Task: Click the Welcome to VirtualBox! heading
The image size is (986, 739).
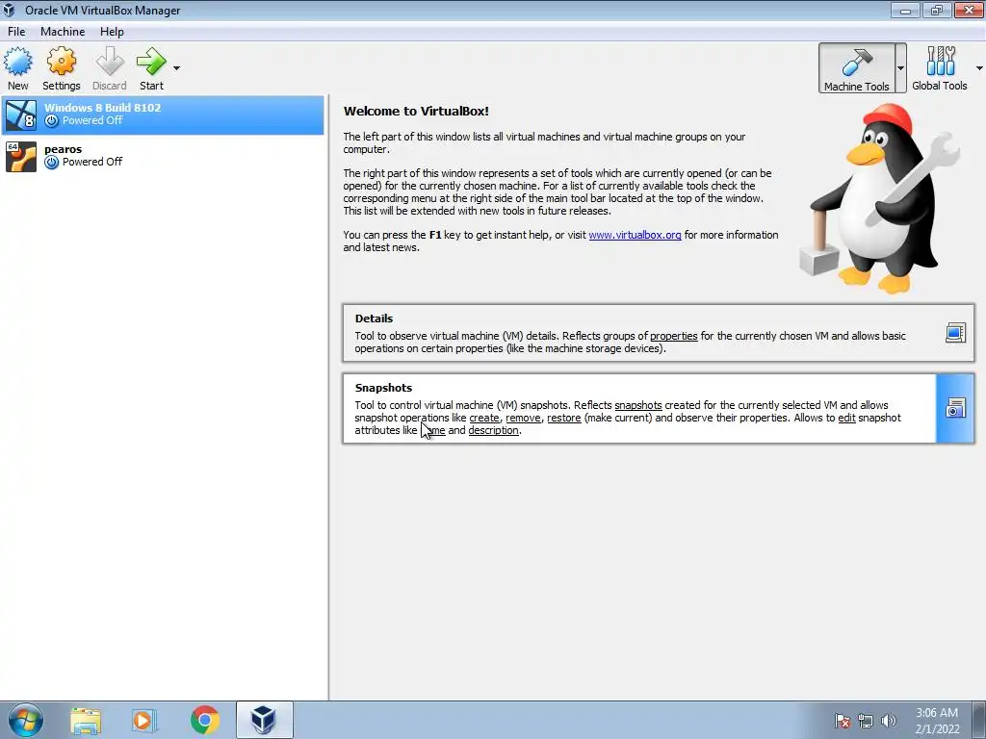Action: click(416, 112)
